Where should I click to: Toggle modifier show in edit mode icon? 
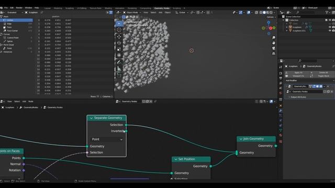click(x=314, y=86)
